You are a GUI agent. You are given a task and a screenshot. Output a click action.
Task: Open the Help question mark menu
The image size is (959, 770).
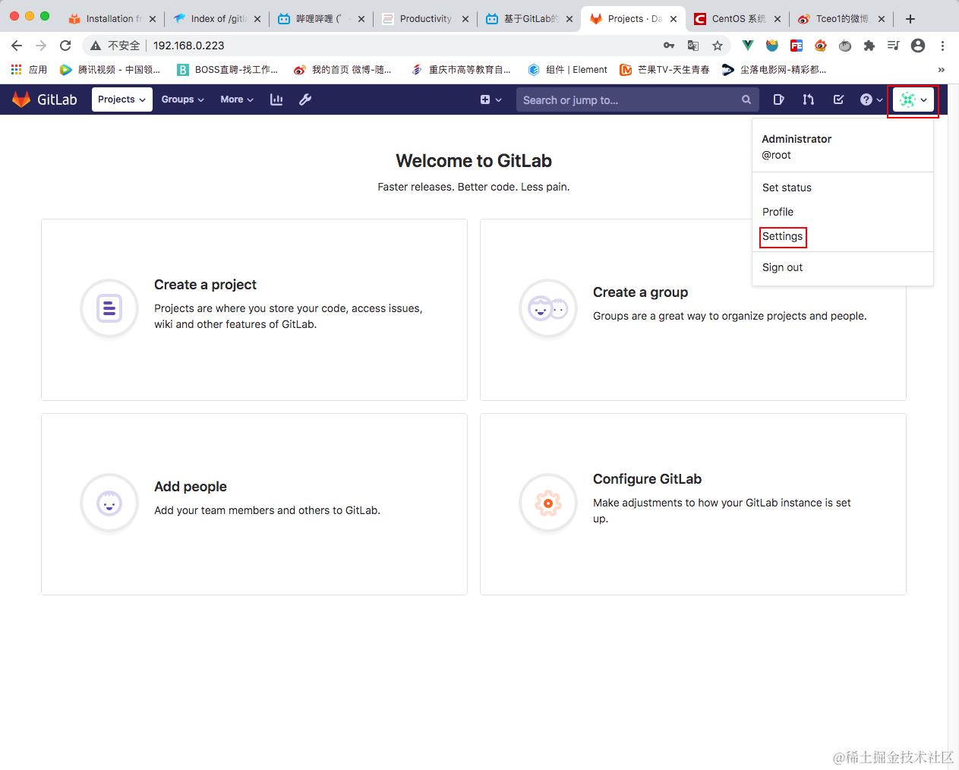871,99
